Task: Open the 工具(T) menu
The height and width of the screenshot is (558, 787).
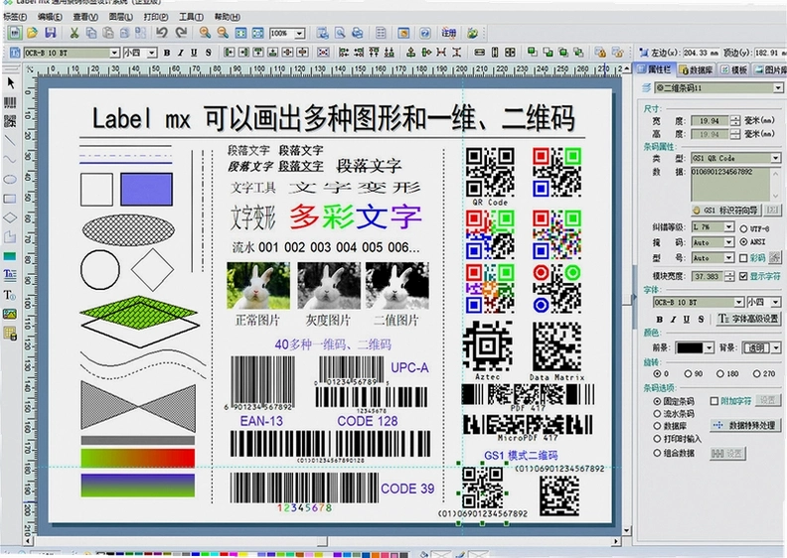Action: 191,17
